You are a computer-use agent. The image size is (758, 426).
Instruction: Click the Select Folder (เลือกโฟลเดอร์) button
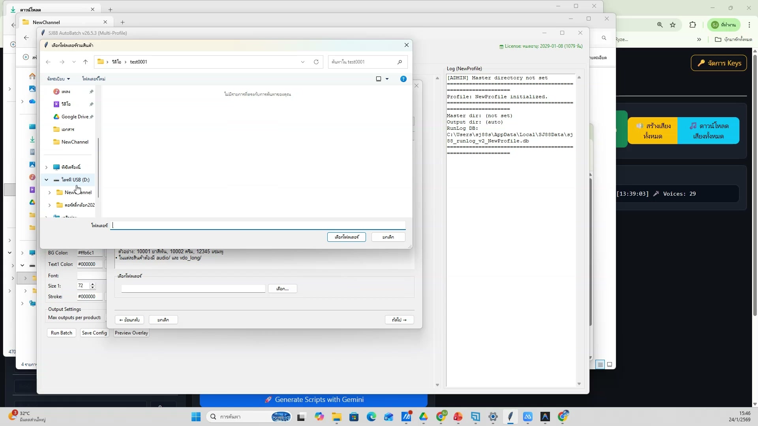coord(346,237)
